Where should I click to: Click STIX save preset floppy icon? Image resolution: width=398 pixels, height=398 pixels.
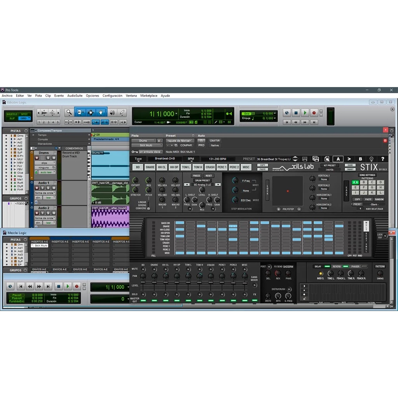pyautogui.click(x=305, y=159)
